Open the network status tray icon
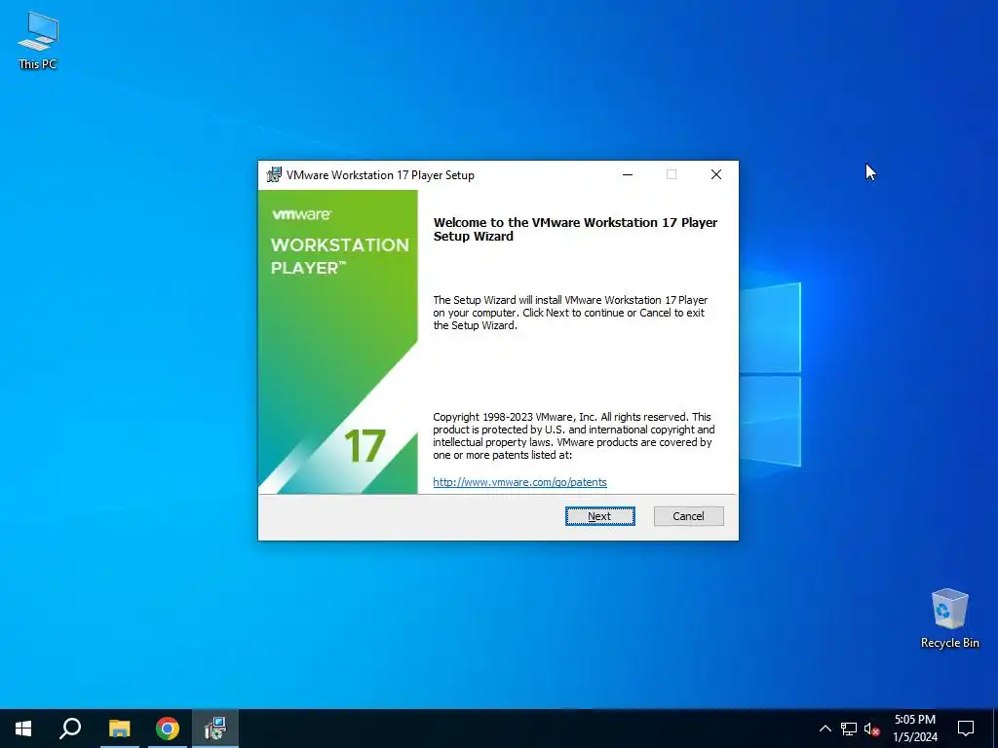The height and width of the screenshot is (748, 998). coord(849,729)
